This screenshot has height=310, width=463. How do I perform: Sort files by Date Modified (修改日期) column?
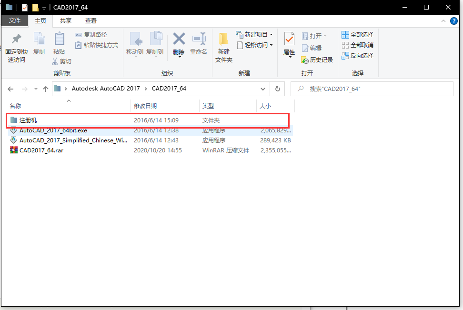tap(145, 106)
